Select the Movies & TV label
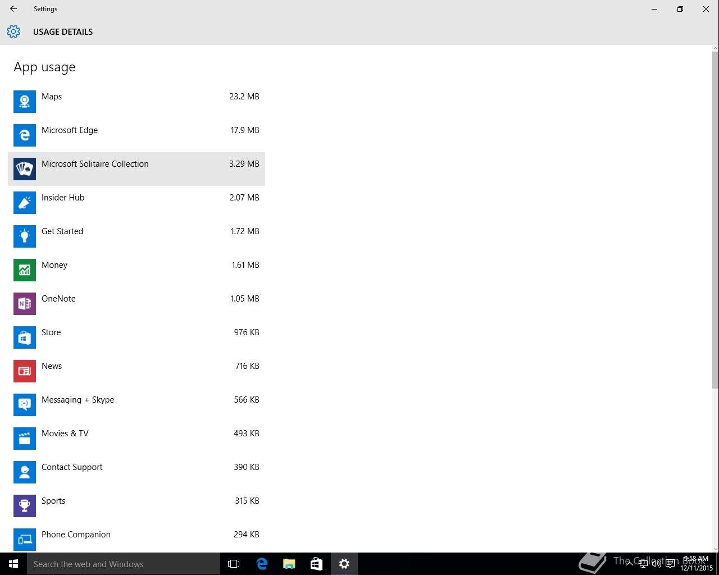The width and height of the screenshot is (719, 575). tap(65, 433)
